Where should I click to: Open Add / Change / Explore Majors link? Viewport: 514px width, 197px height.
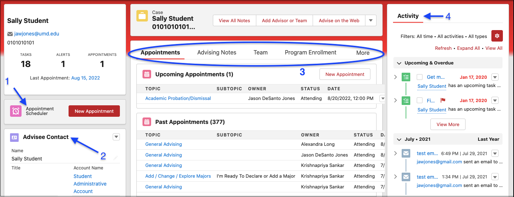tap(178, 176)
